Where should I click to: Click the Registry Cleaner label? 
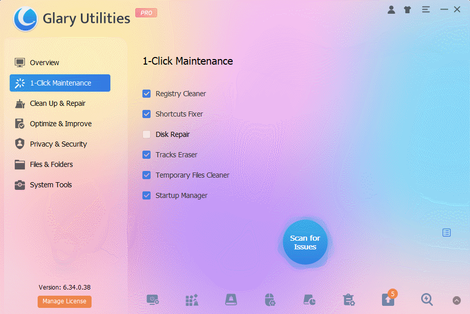[181, 94]
